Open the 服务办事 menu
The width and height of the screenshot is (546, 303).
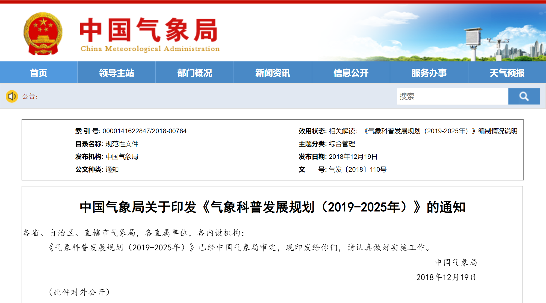(429, 73)
